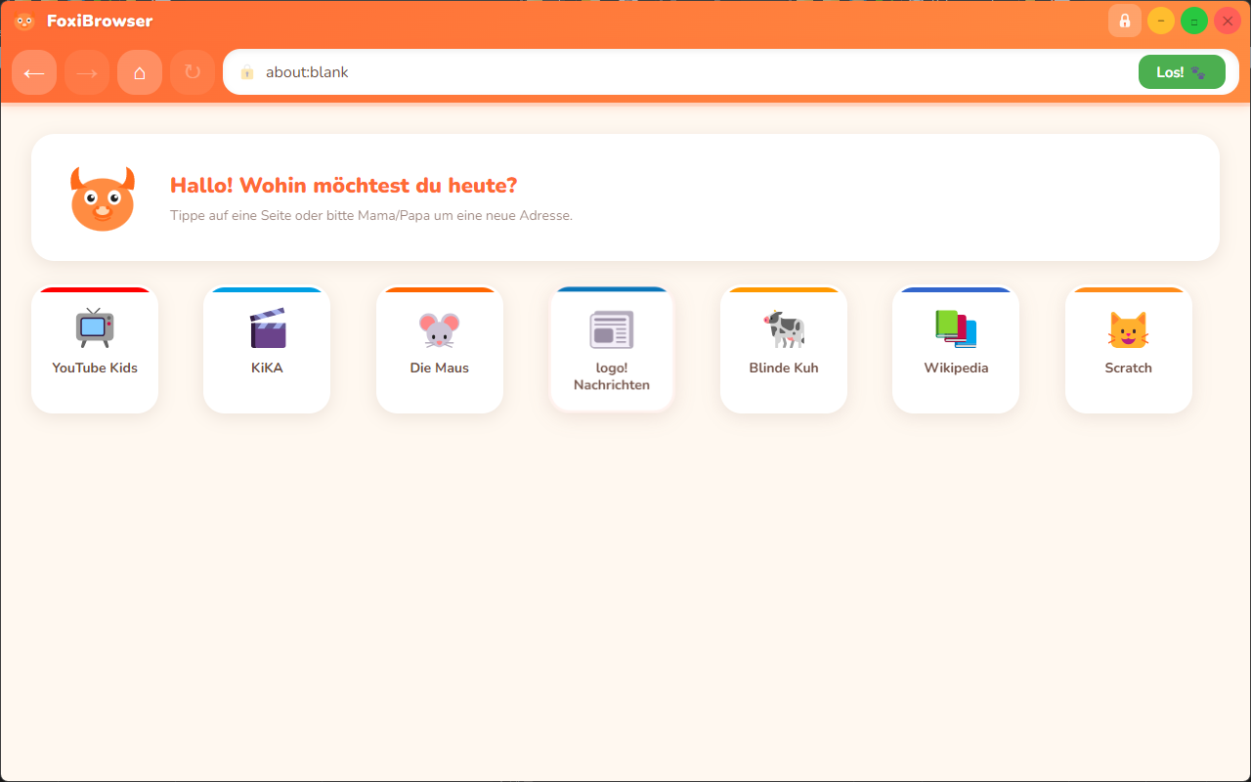Viewport: 1251px width, 782px height.
Task: Minimize the window with the yellow button
Action: (x=1161, y=21)
